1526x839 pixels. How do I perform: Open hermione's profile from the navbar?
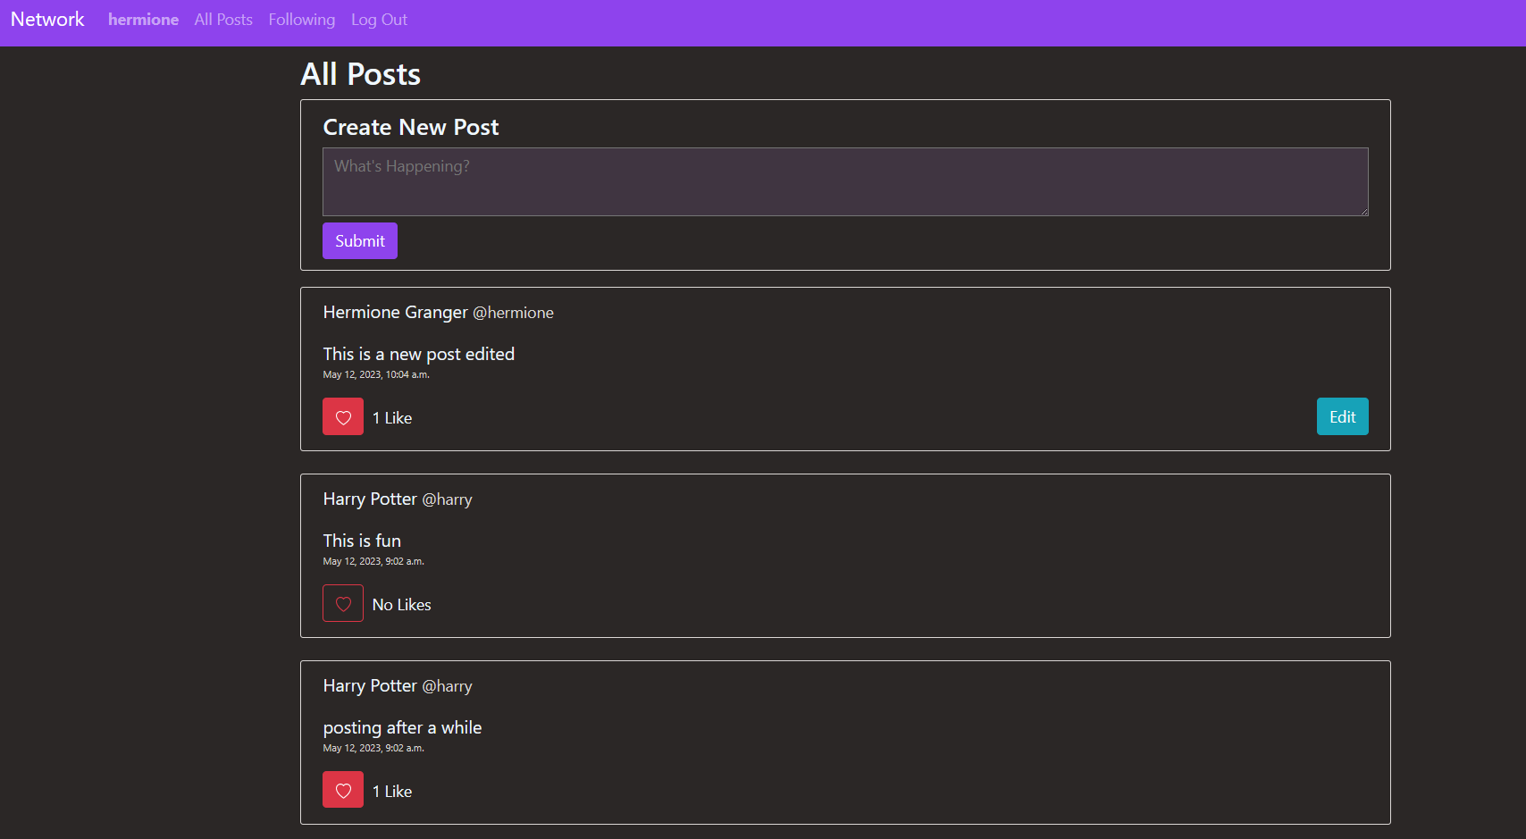pyautogui.click(x=143, y=19)
